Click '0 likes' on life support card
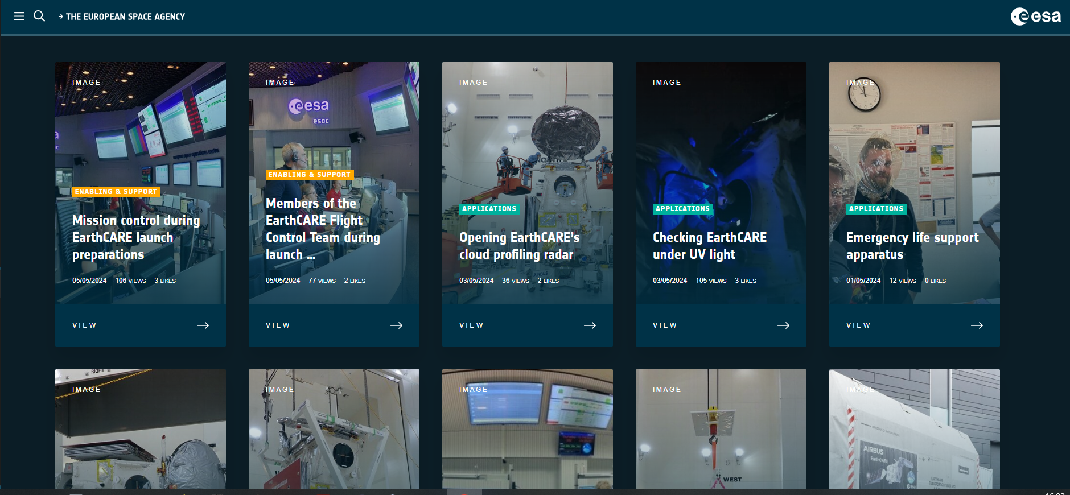The height and width of the screenshot is (495, 1070). [935, 280]
